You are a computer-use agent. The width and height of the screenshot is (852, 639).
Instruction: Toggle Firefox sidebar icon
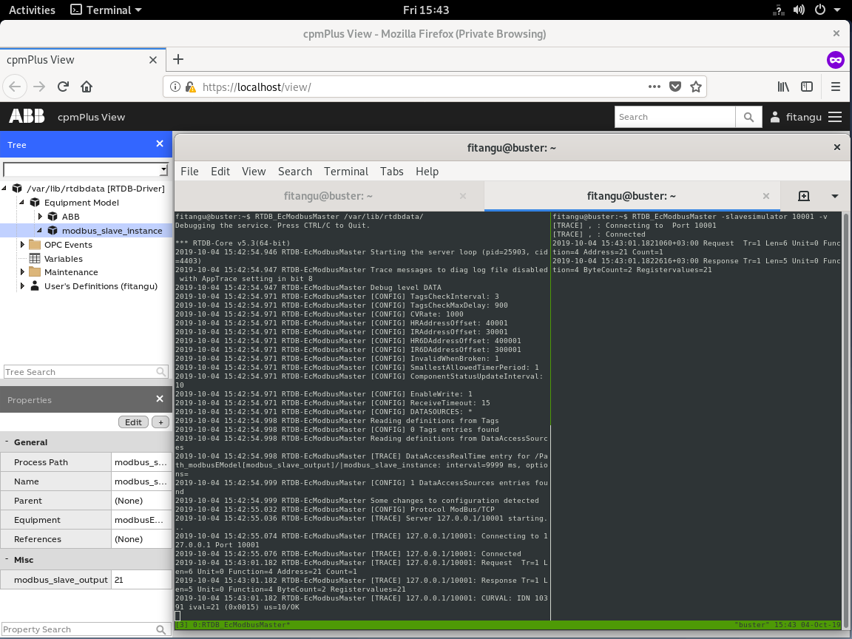(807, 87)
